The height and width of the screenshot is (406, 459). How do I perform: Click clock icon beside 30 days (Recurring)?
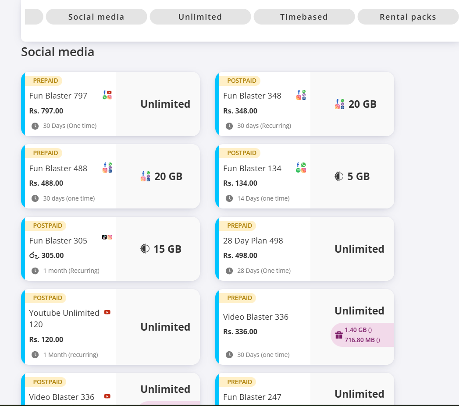point(229,126)
